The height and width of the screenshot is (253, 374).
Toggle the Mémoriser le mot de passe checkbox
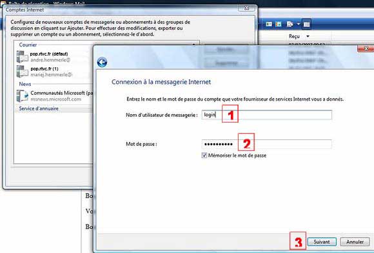pyautogui.click(x=204, y=156)
